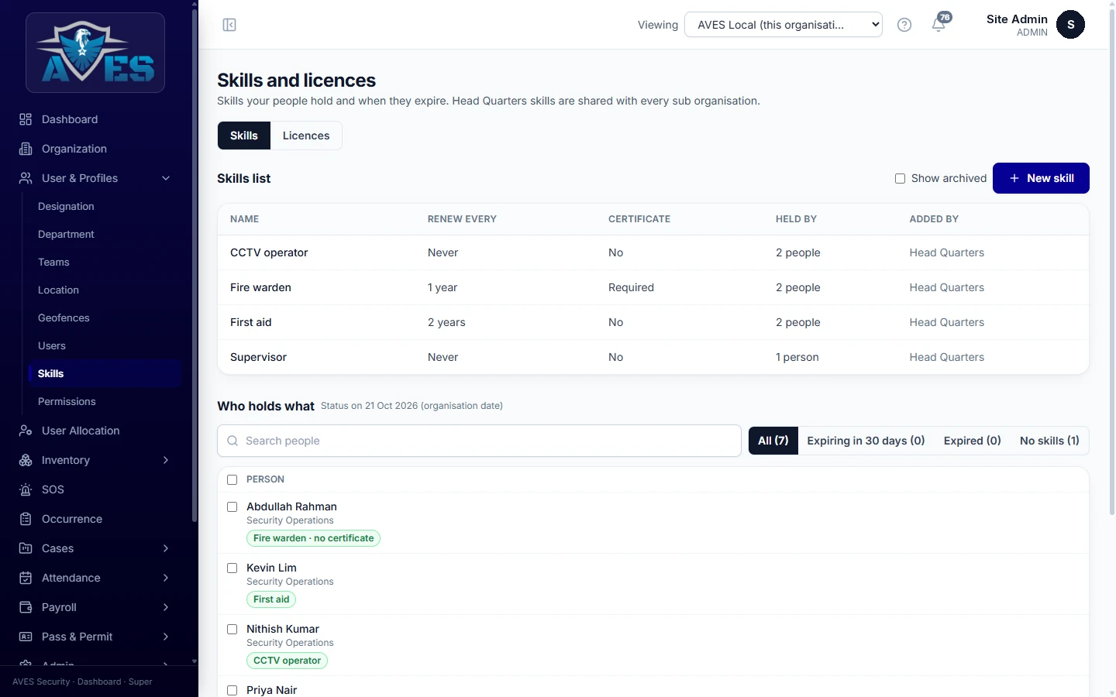Click the main page vertical scrollbar
This screenshot has height=697, width=1116.
1112,263
